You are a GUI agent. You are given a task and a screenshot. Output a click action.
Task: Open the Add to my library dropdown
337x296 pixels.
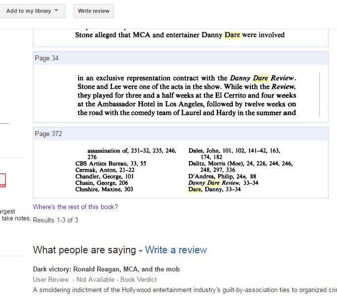pyautogui.click(x=28, y=11)
